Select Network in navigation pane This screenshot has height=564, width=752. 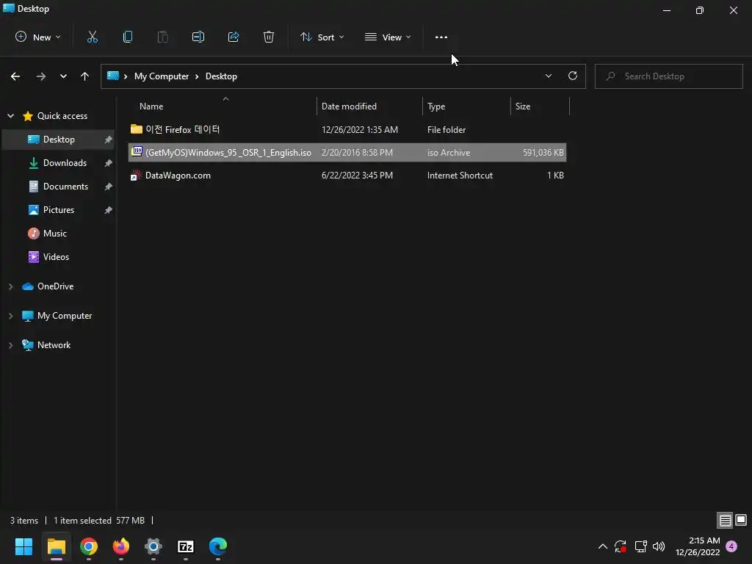pos(54,345)
